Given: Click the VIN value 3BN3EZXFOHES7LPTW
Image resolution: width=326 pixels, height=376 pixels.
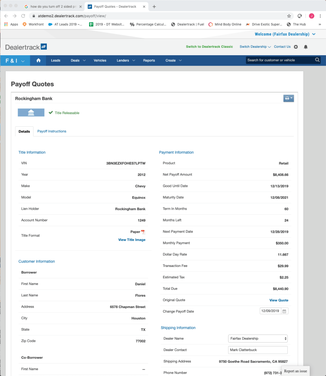Looking at the screenshot, I should 126,163.
